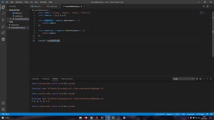214x120 pixels.
Task: Open the Extensions view
Action: (3, 33)
